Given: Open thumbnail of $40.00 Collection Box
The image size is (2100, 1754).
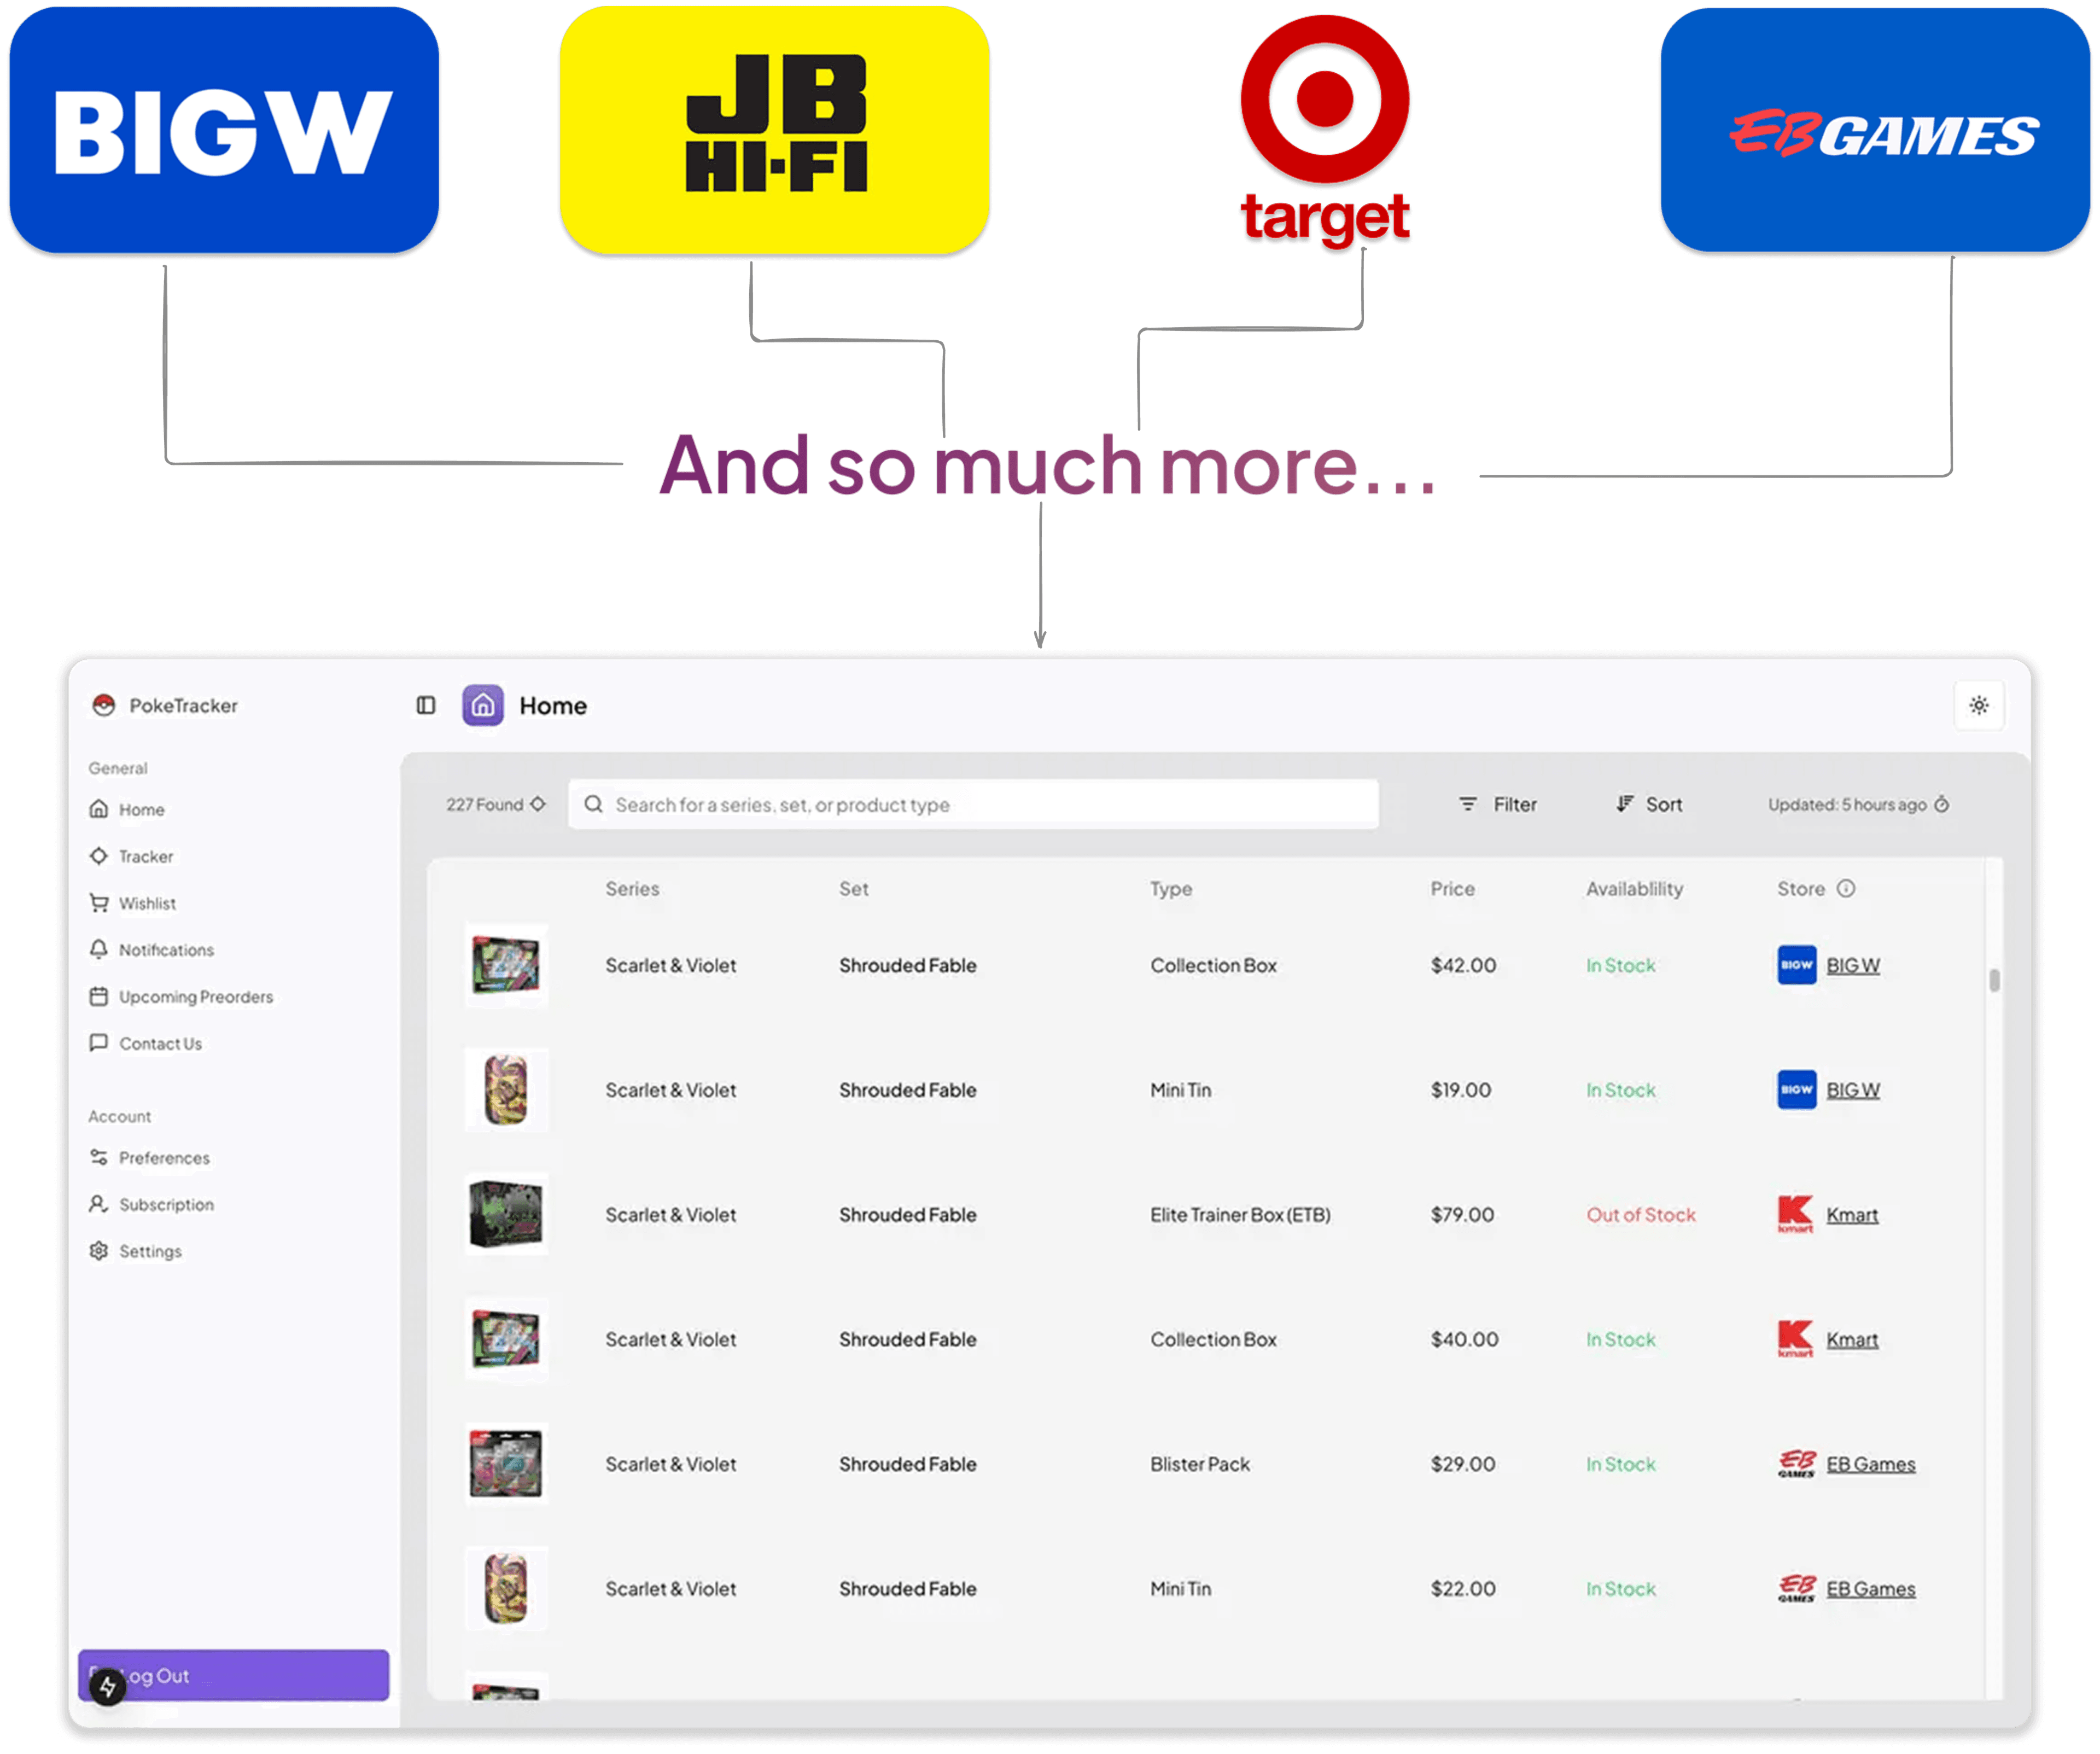Looking at the screenshot, I should (x=507, y=1340).
